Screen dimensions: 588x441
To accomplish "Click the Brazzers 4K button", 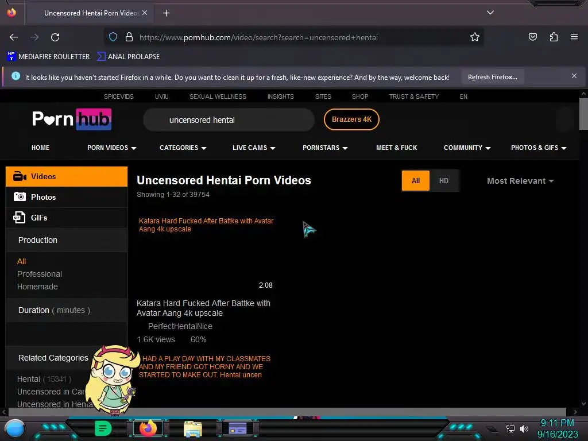I will (352, 119).
